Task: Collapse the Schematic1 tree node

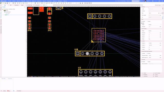Action: click(x=5, y=12)
